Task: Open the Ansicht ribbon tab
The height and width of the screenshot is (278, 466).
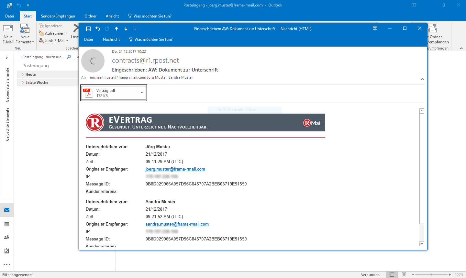Action: [x=112, y=16]
